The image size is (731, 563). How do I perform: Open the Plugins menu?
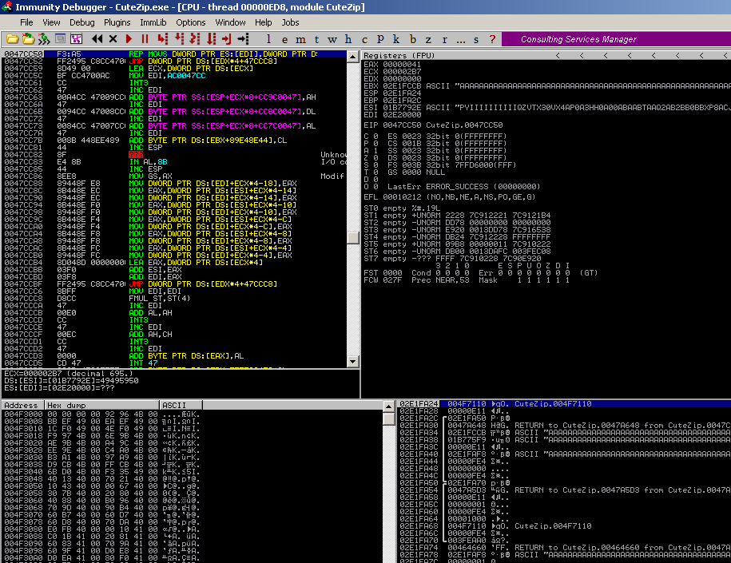[117, 22]
